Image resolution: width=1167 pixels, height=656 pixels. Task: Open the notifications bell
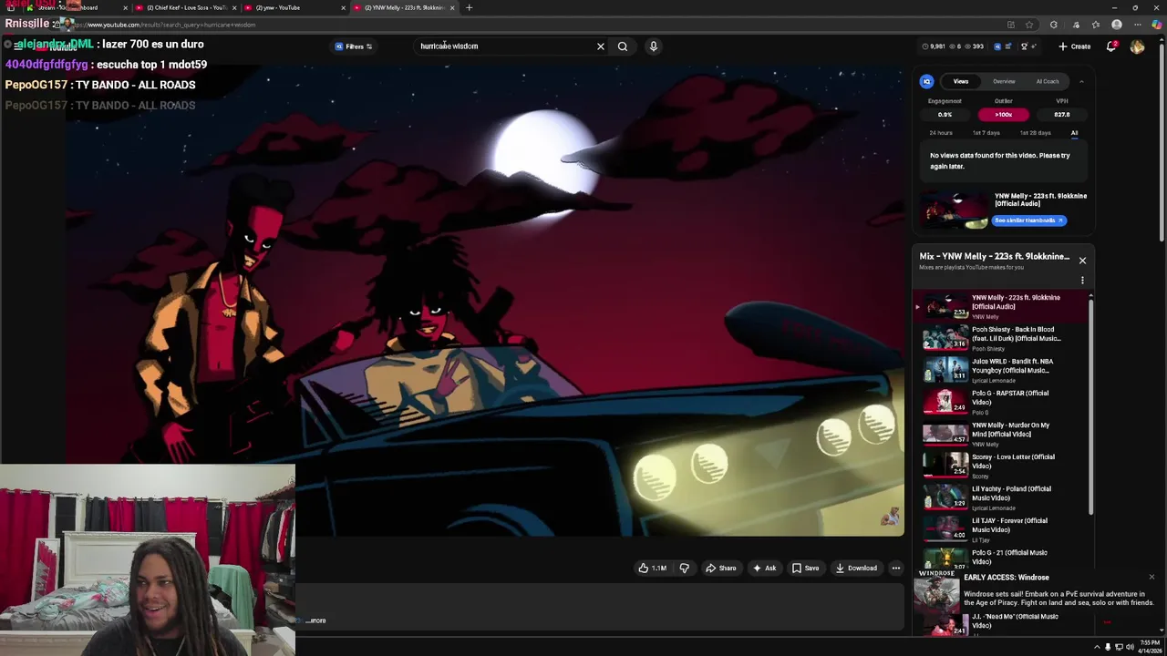coord(1111,46)
